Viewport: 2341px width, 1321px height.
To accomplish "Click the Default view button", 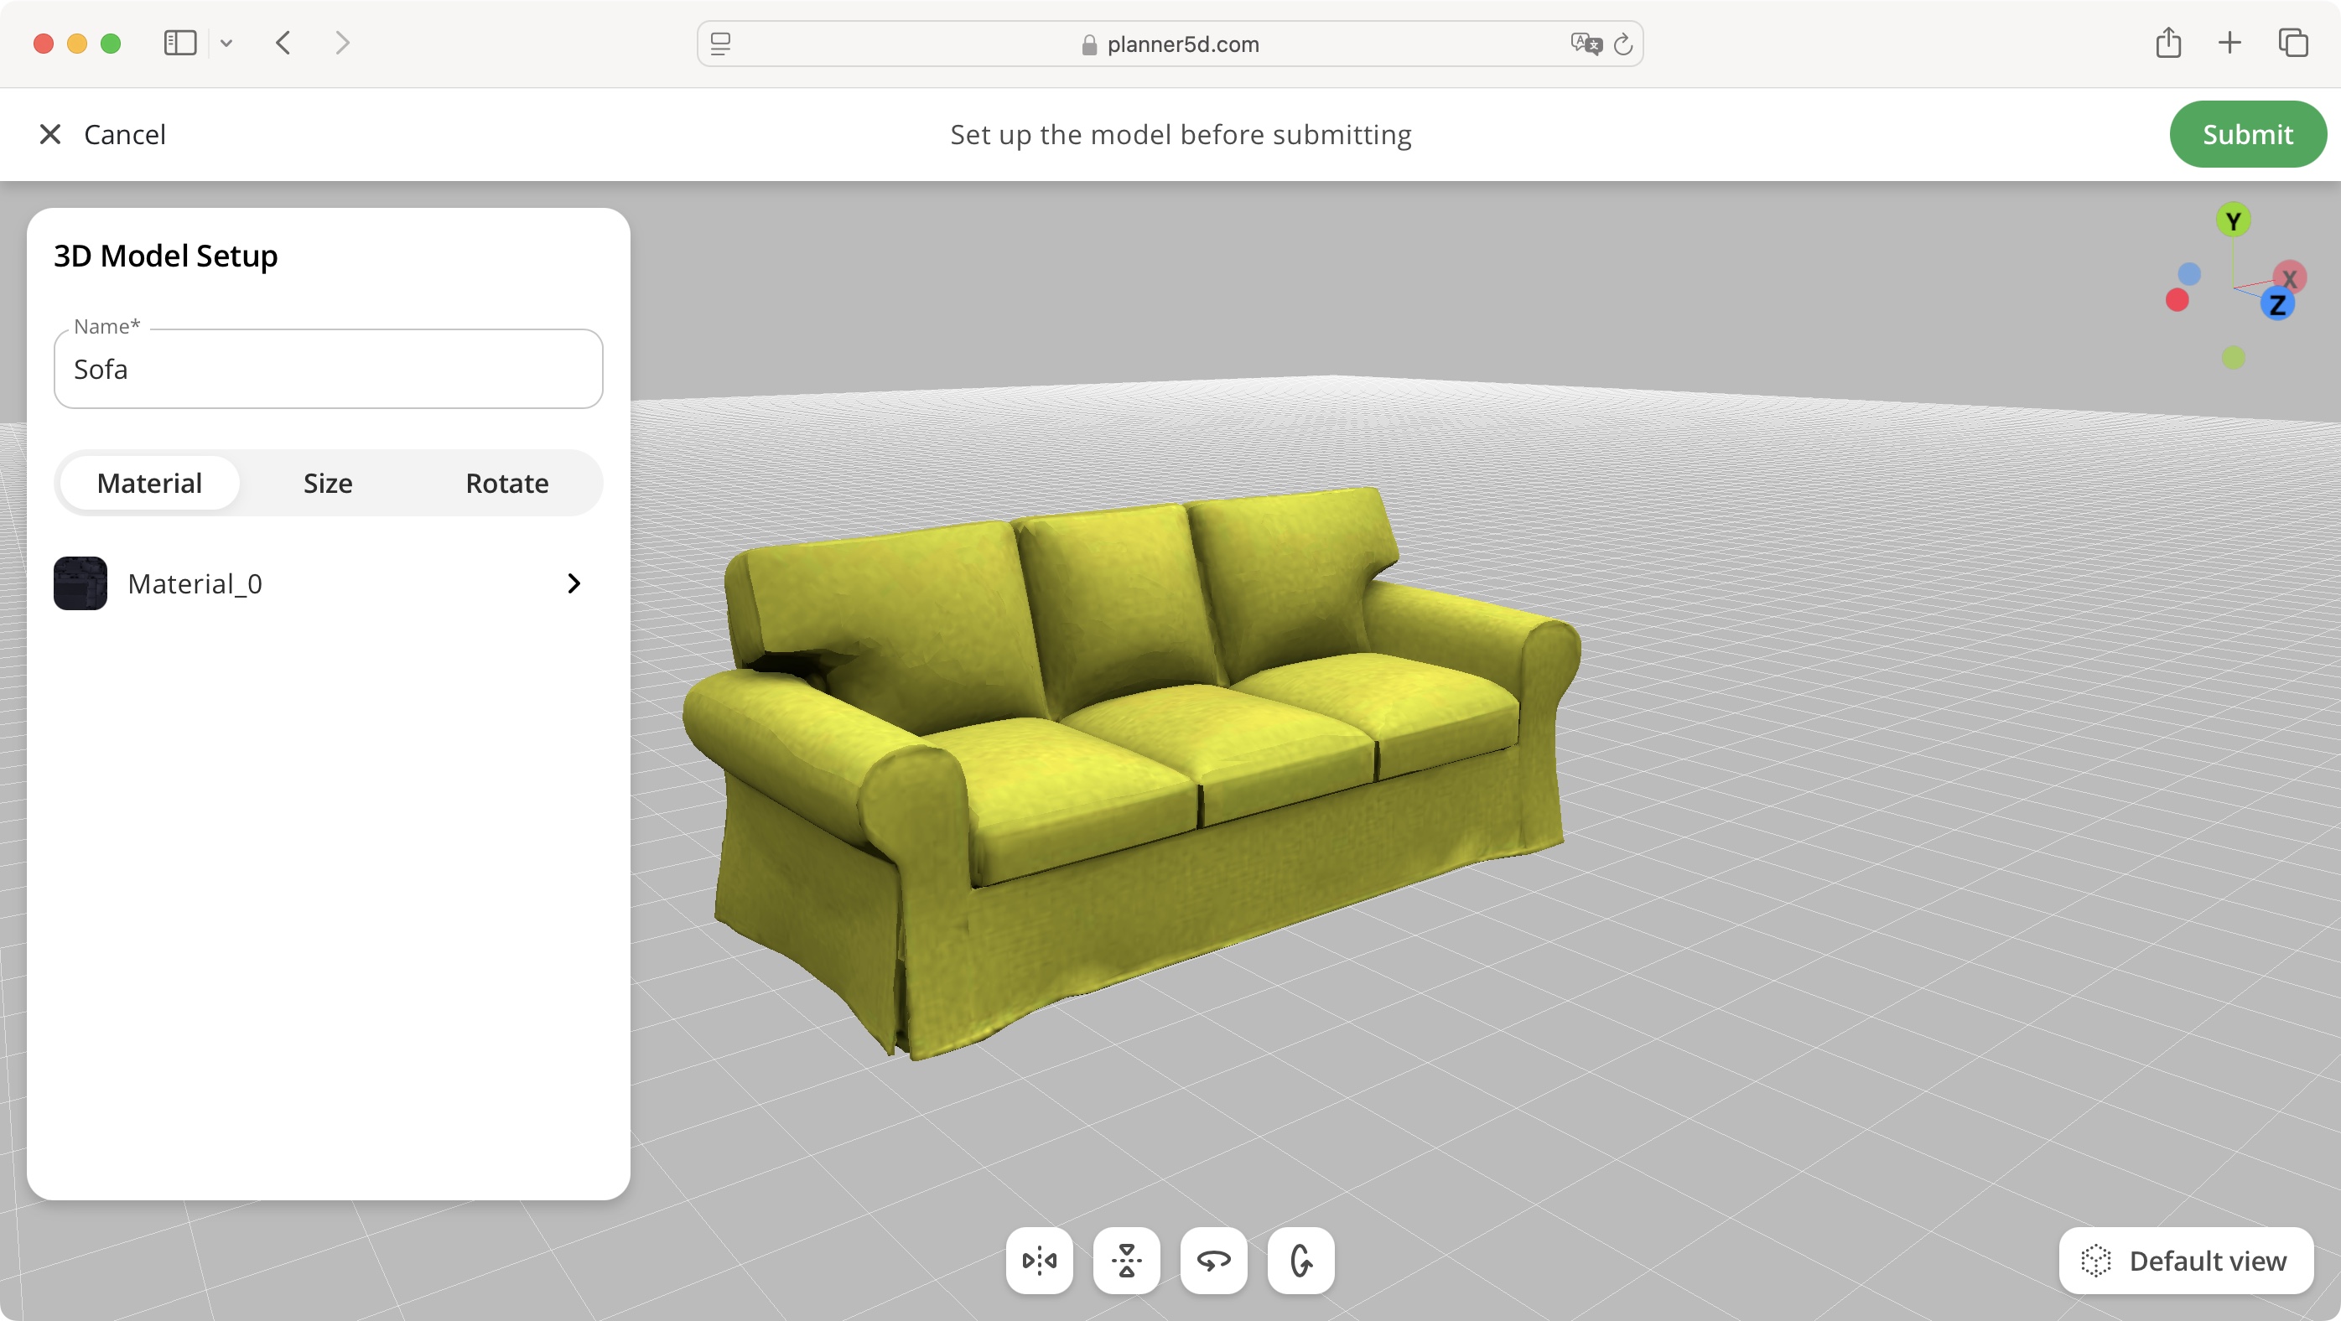I will pos(2185,1260).
